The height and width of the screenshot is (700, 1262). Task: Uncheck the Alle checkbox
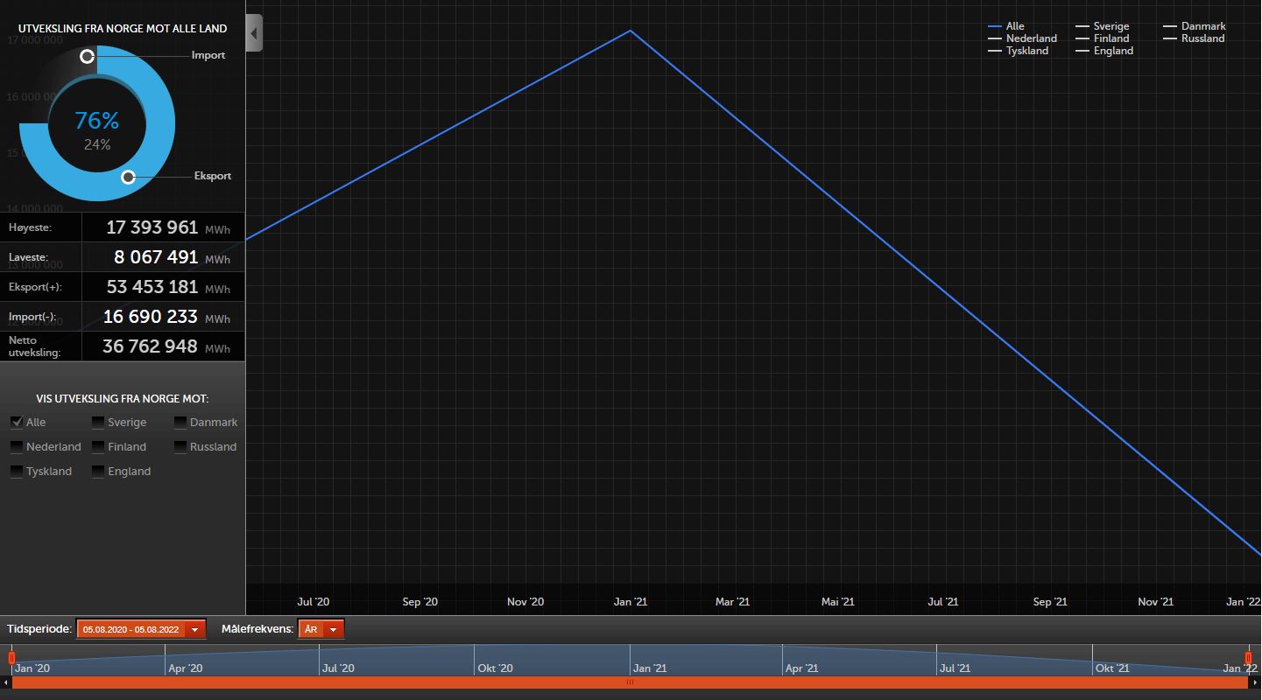tap(17, 423)
